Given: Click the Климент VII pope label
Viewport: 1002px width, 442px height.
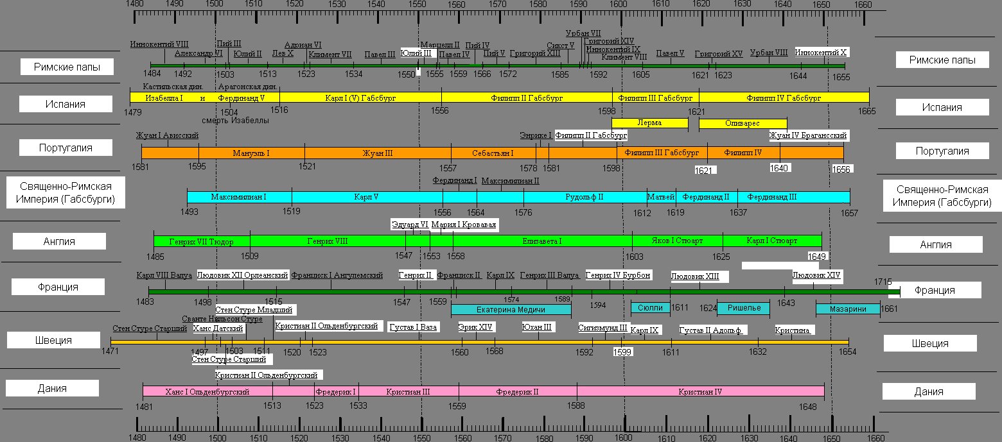Looking at the screenshot, I should tap(330, 55).
